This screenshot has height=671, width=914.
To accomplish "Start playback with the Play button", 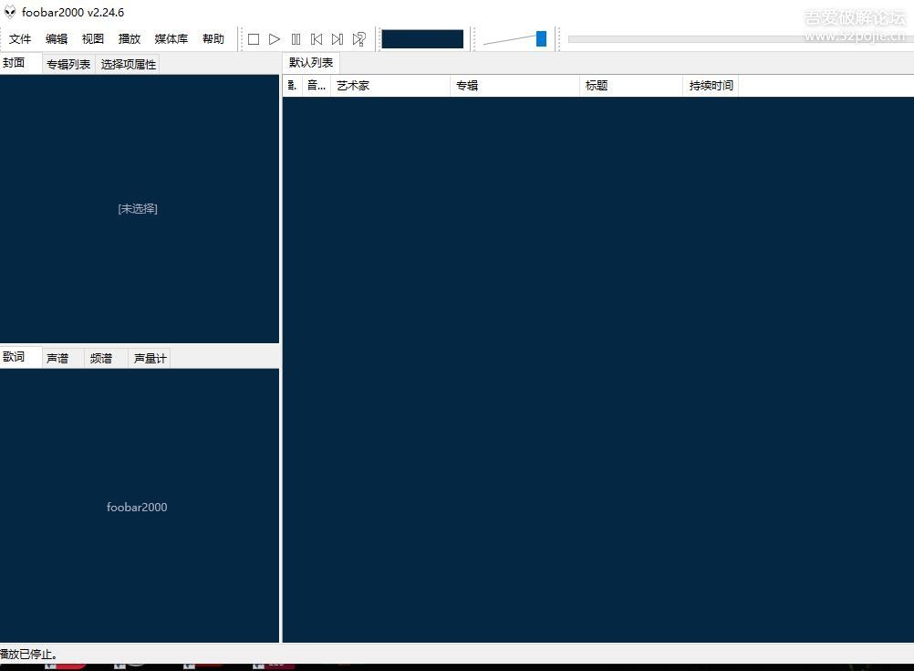I will (275, 39).
